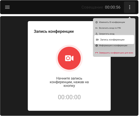The width and height of the screenshot is (140, 116).
Task: Click the red phone icon for ending the conference
Action: 97,53
